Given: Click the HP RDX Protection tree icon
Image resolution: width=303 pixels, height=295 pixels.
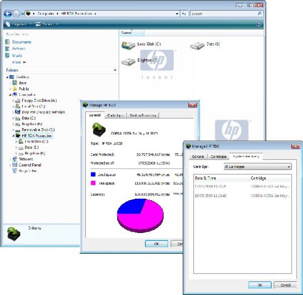Looking at the screenshot, I should pos(18,135).
